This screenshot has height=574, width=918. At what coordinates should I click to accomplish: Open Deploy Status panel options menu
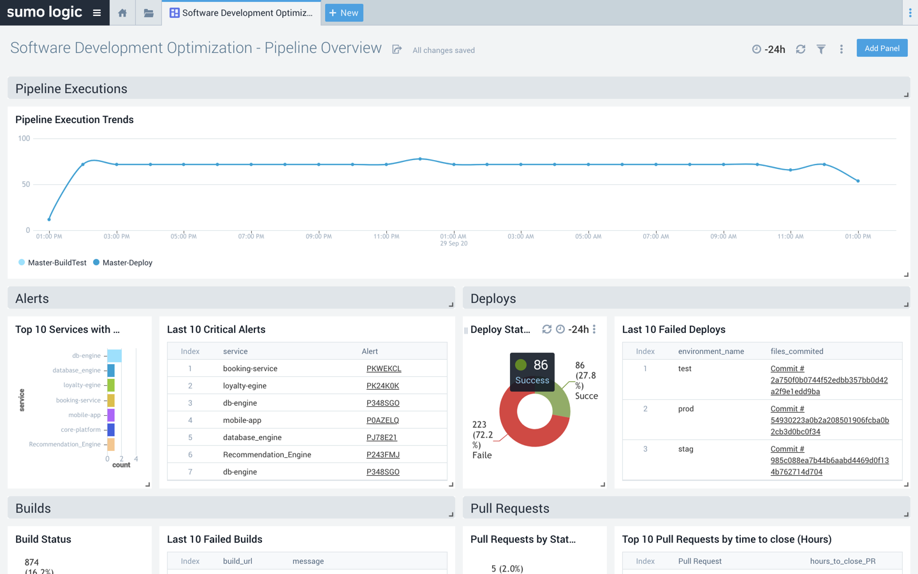[594, 329]
